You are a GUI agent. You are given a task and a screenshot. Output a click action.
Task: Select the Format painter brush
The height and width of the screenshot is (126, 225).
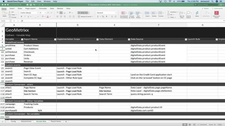coord(10,17)
